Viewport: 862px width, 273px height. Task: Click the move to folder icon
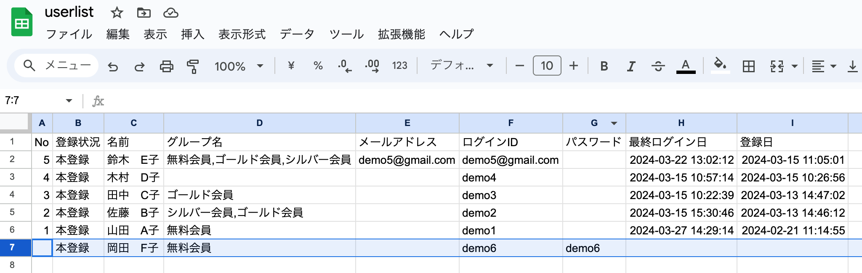tap(144, 13)
